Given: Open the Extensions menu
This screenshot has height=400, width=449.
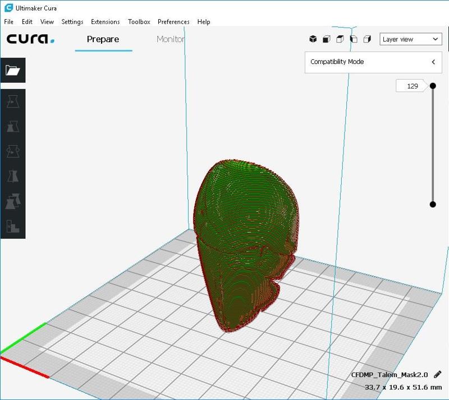Looking at the screenshot, I should coord(105,22).
